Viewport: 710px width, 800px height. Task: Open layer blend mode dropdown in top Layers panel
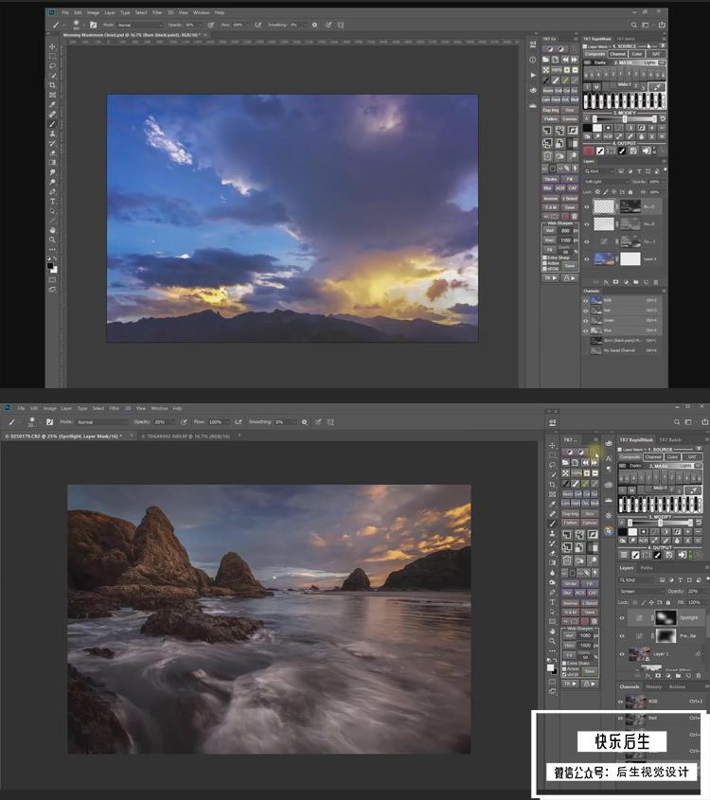(606, 182)
